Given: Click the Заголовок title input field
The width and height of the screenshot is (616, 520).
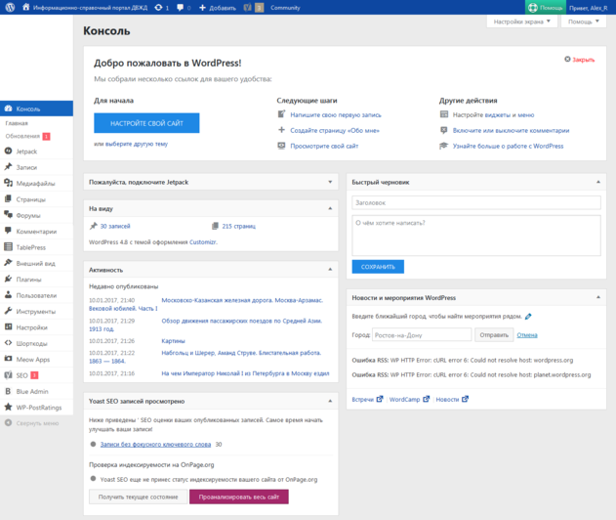Looking at the screenshot, I should 476,203.
